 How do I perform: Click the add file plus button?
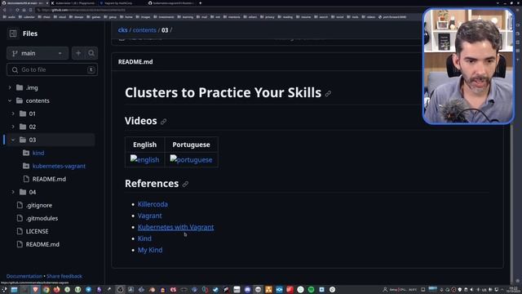(78, 53)
